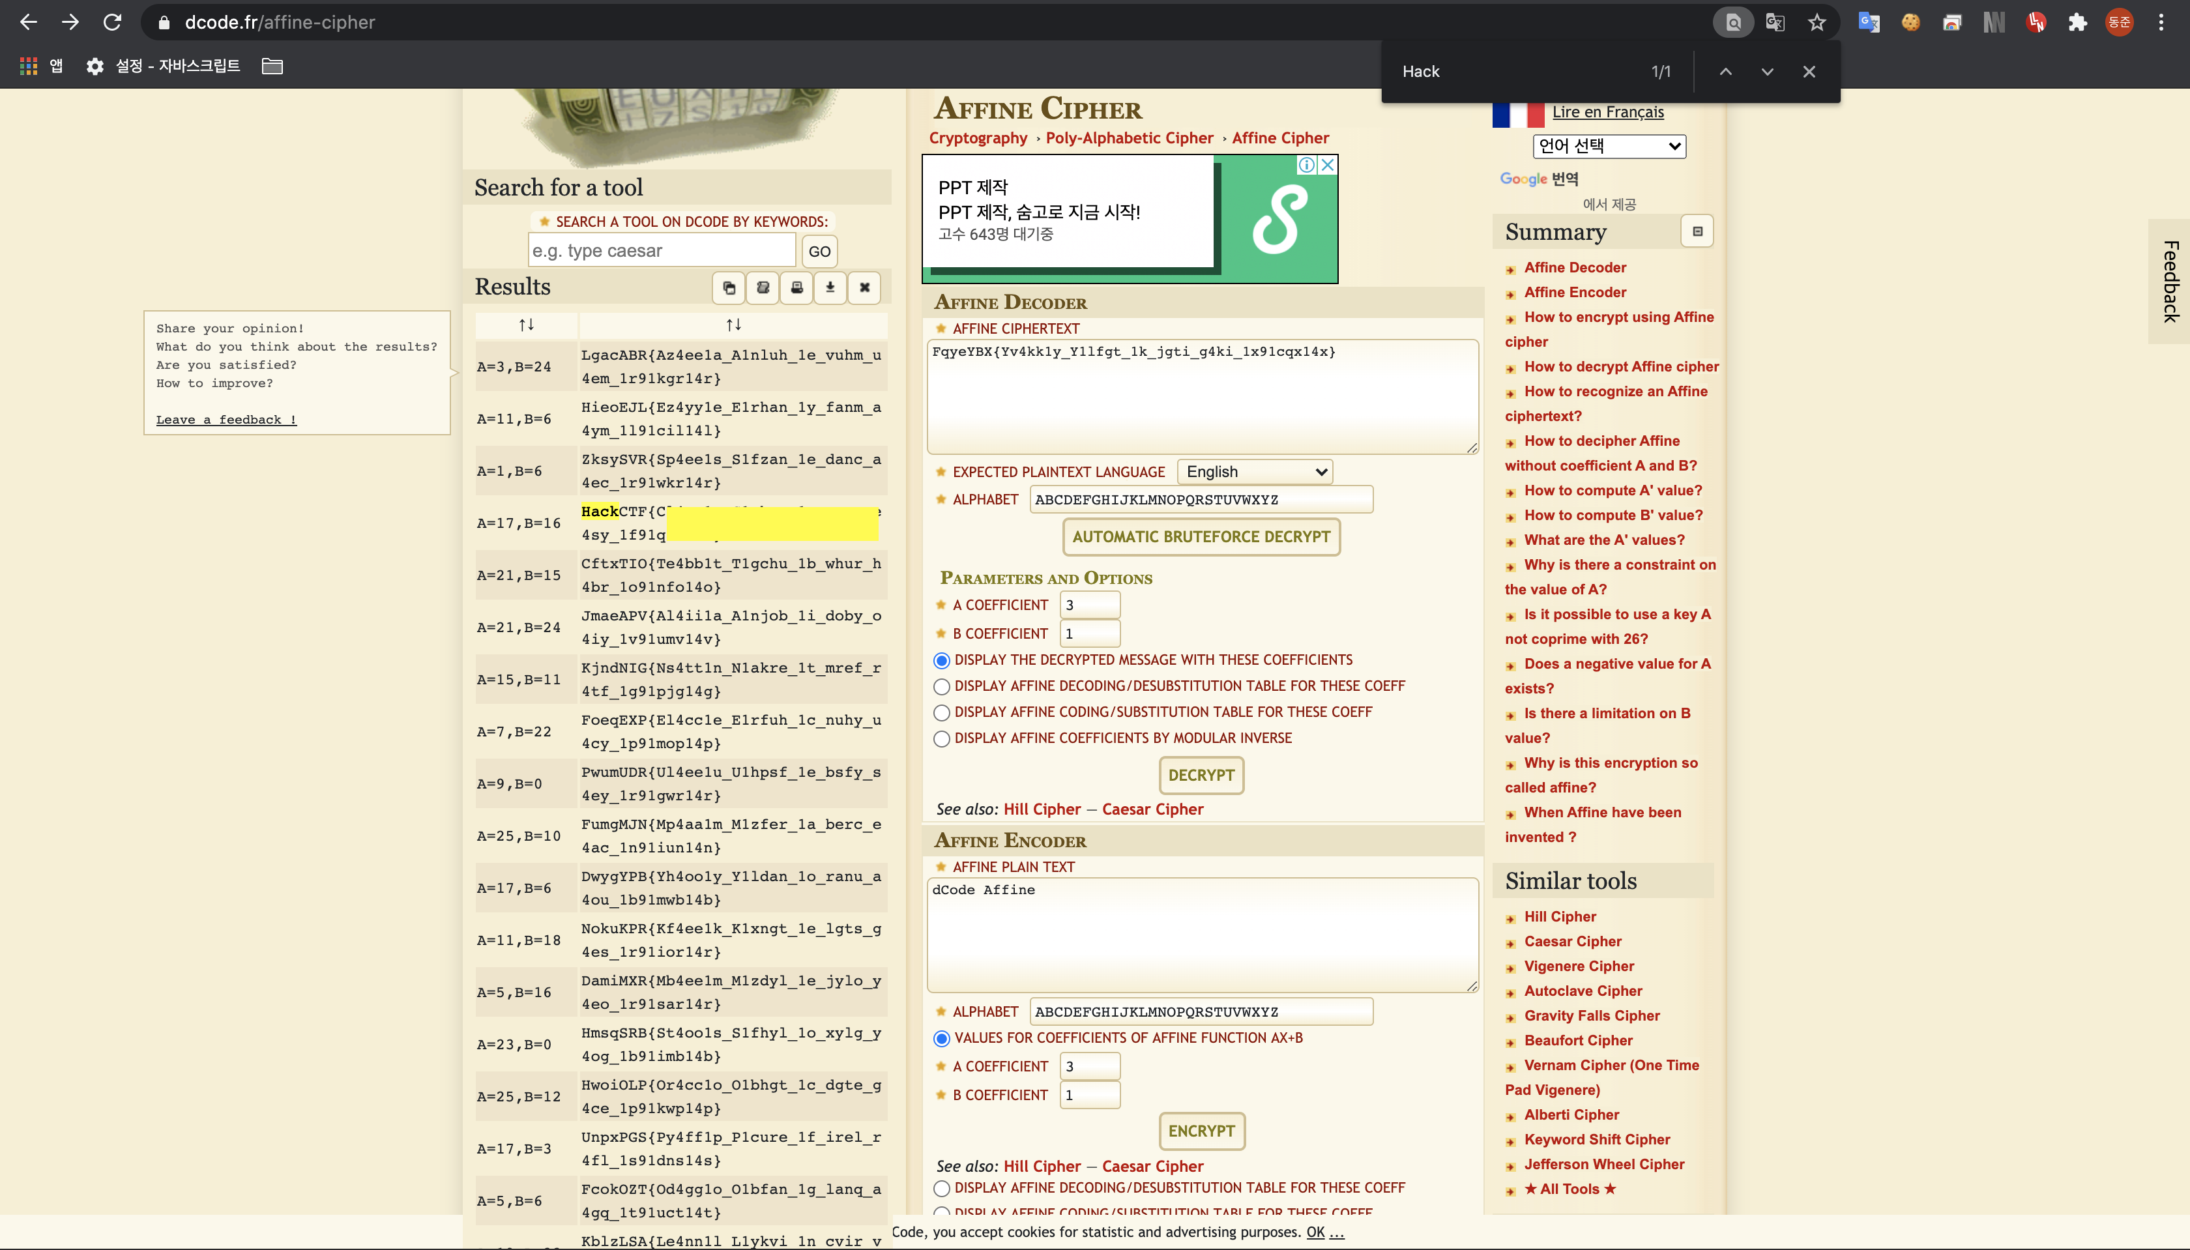Open the 언어 선택 language dropdown
This screenshot has height=1250, width=2190.
pyautogui.click(x=1609, y=146)
